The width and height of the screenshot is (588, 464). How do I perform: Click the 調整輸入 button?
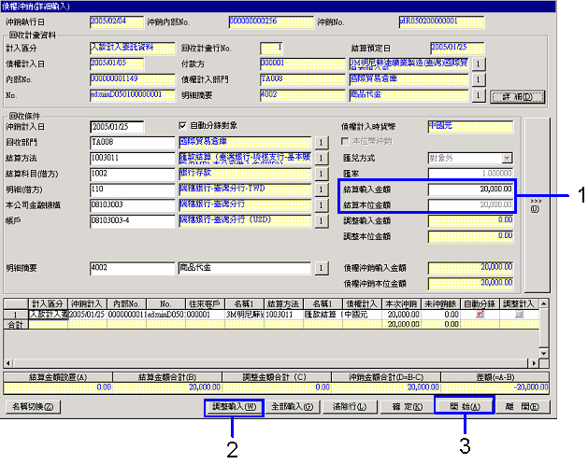point(233,407)
